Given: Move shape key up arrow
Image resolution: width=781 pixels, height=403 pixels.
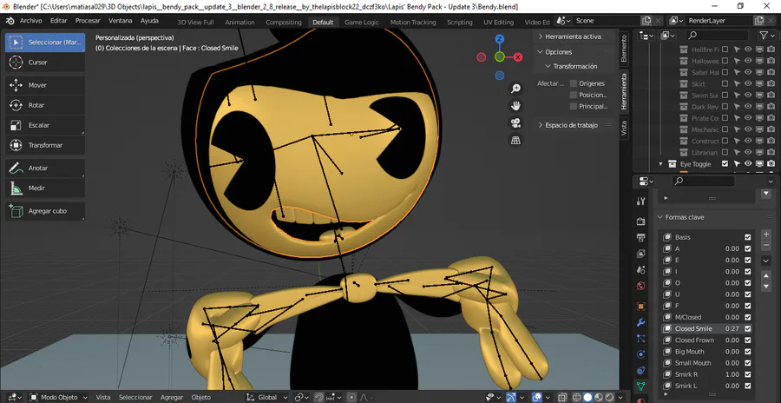Looking at the screenshot, I should [x=766, y=276].
